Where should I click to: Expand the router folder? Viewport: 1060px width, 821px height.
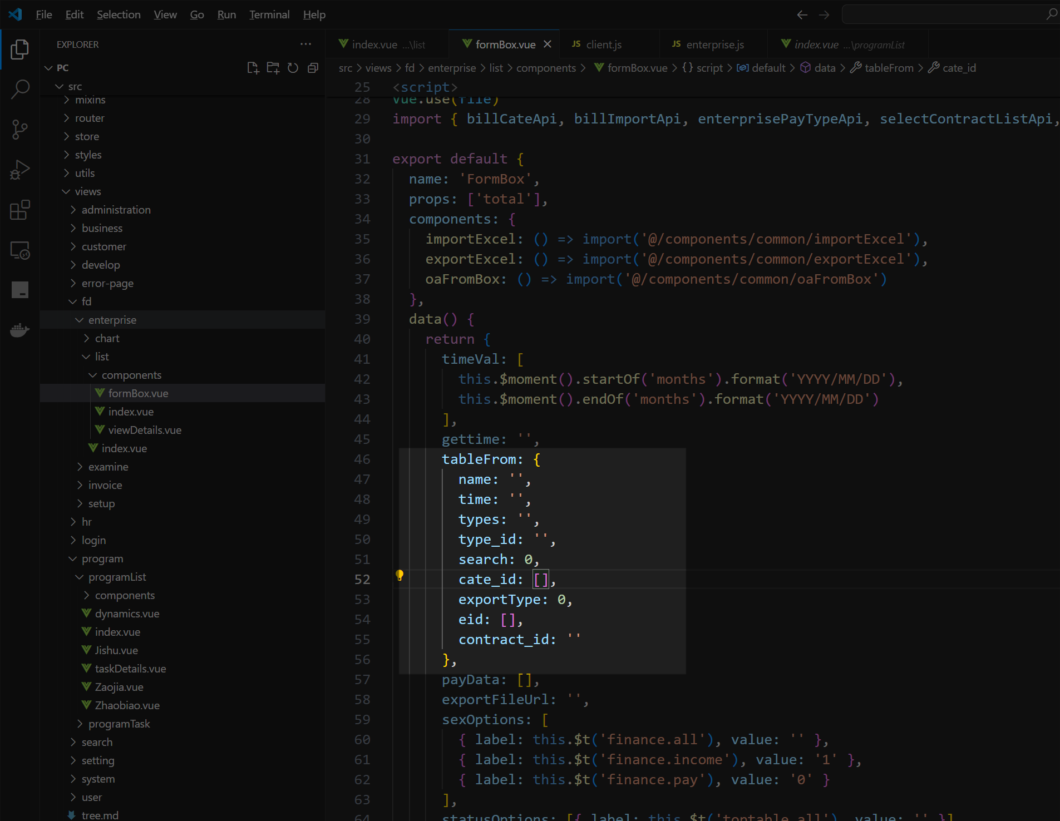click(90, 118)
